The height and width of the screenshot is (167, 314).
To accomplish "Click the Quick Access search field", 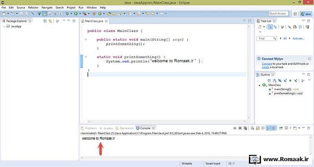I will coord(279,13).
